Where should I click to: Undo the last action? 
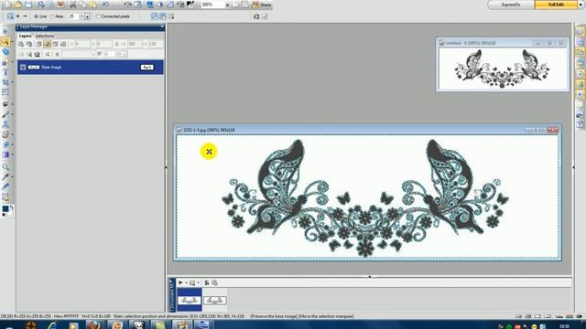click(106, 5)
